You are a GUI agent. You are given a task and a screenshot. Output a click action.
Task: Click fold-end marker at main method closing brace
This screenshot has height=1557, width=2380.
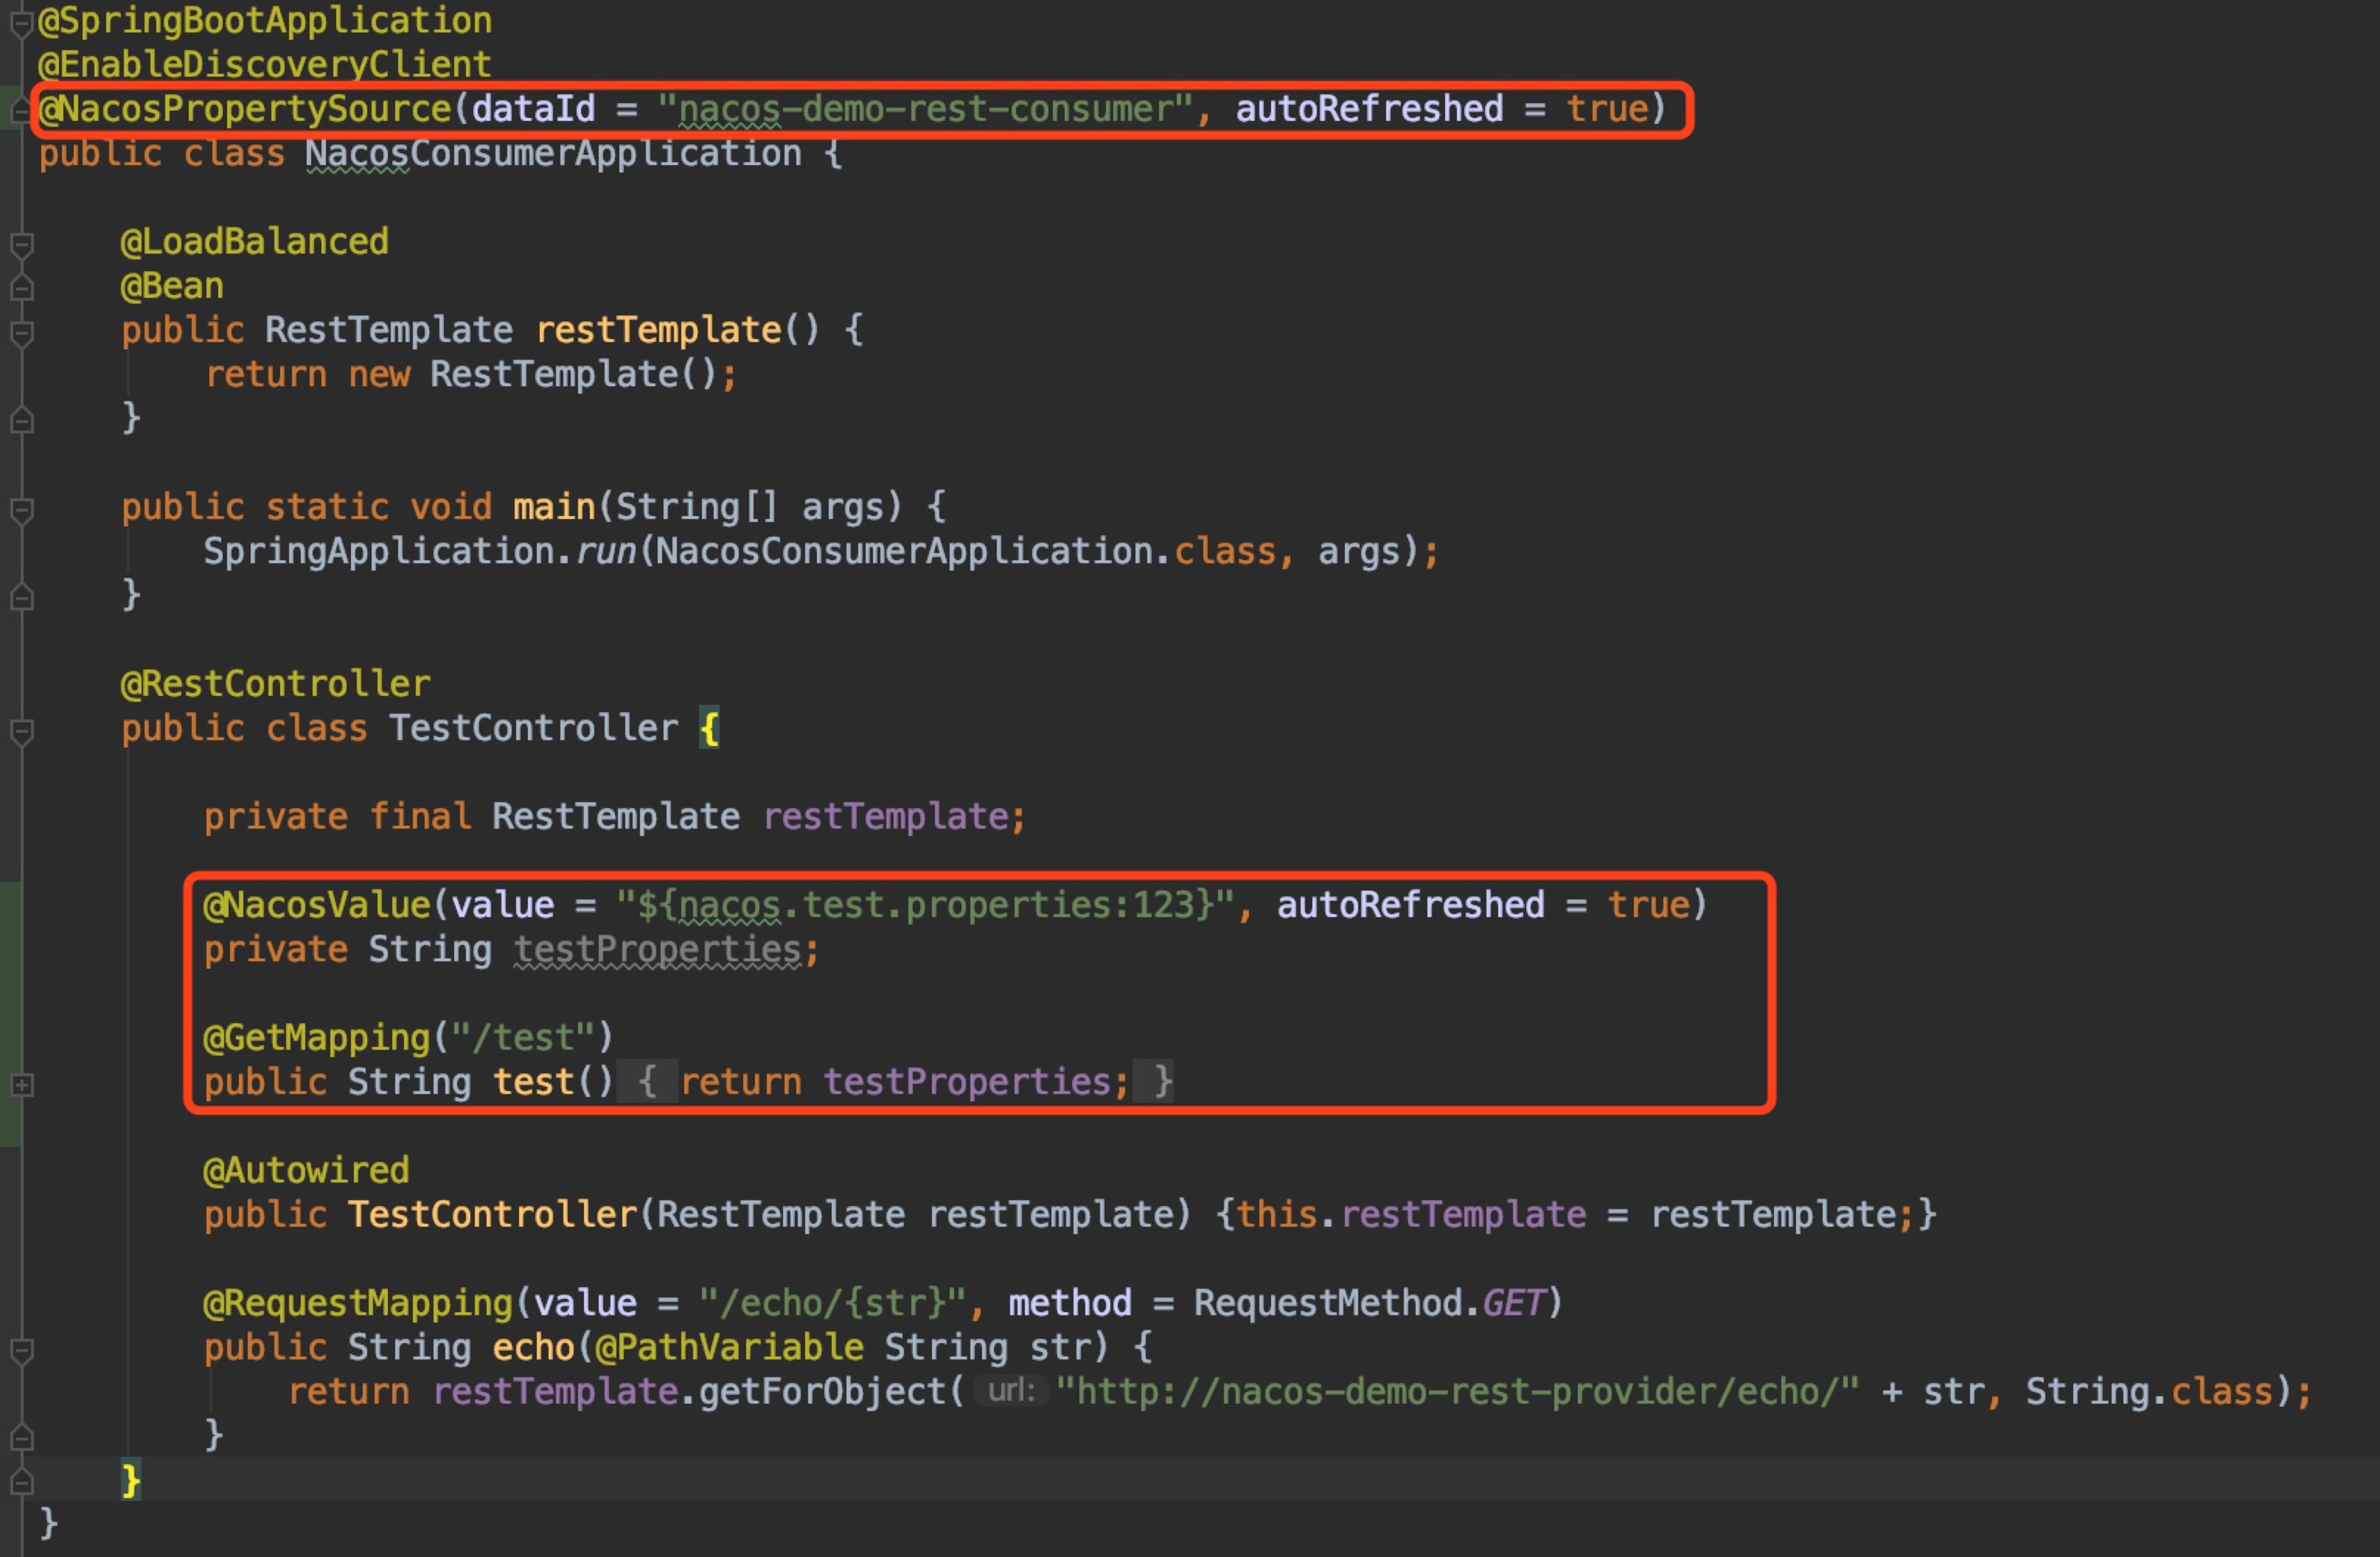pyautogui.click(x=21, y=598)
